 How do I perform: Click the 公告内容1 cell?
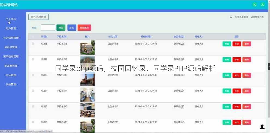pos(113,44)
